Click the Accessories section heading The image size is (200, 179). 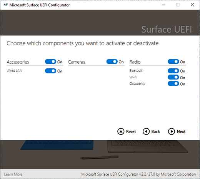18,62
